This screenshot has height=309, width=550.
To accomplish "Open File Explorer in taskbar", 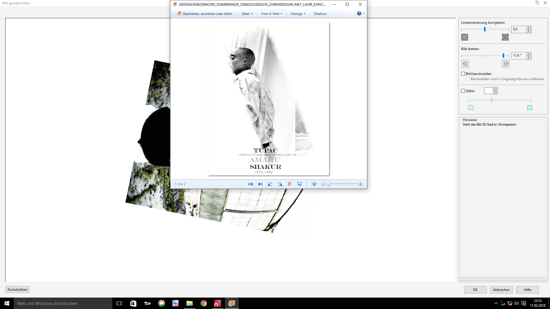I will (189, 303).
